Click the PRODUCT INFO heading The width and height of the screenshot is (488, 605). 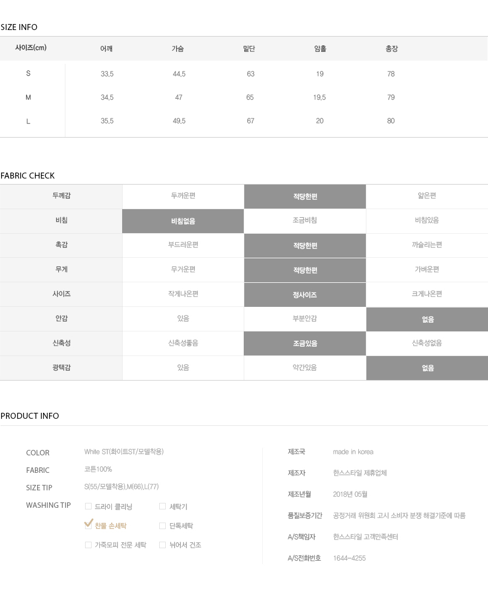pos(29,416)
